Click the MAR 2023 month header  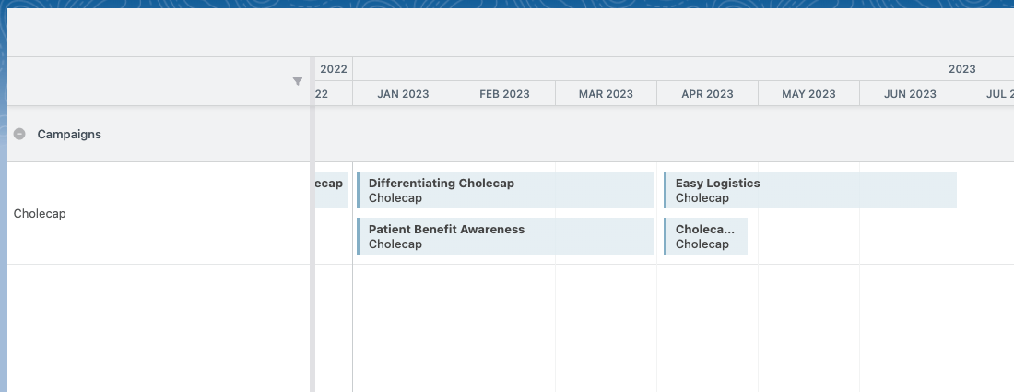606,94
